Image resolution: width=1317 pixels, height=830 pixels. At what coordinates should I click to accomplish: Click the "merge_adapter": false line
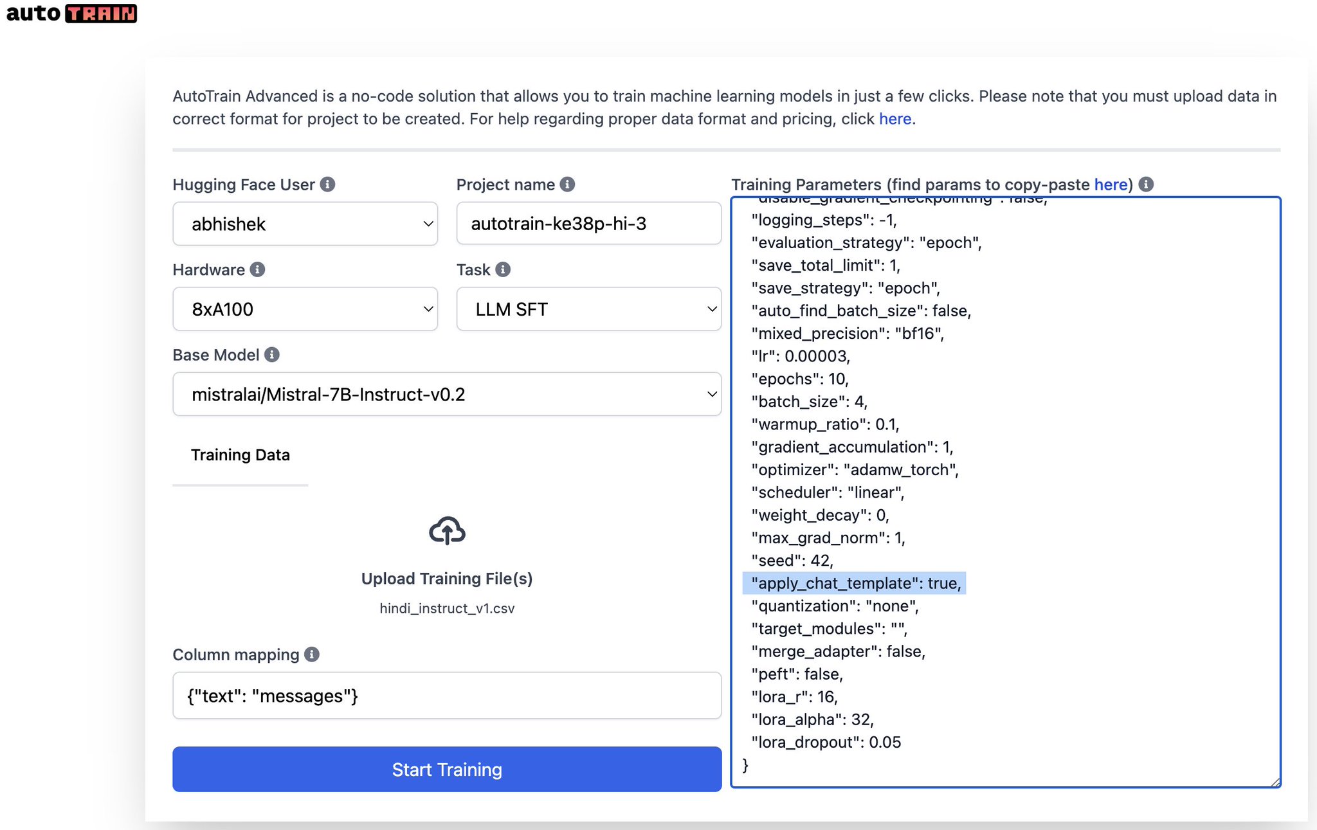838,651
